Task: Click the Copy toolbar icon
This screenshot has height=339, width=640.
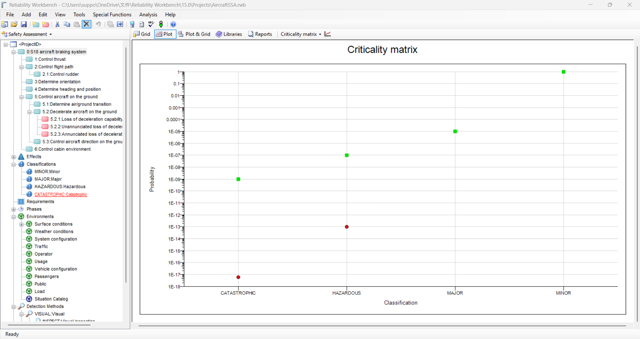Action: 67,24
